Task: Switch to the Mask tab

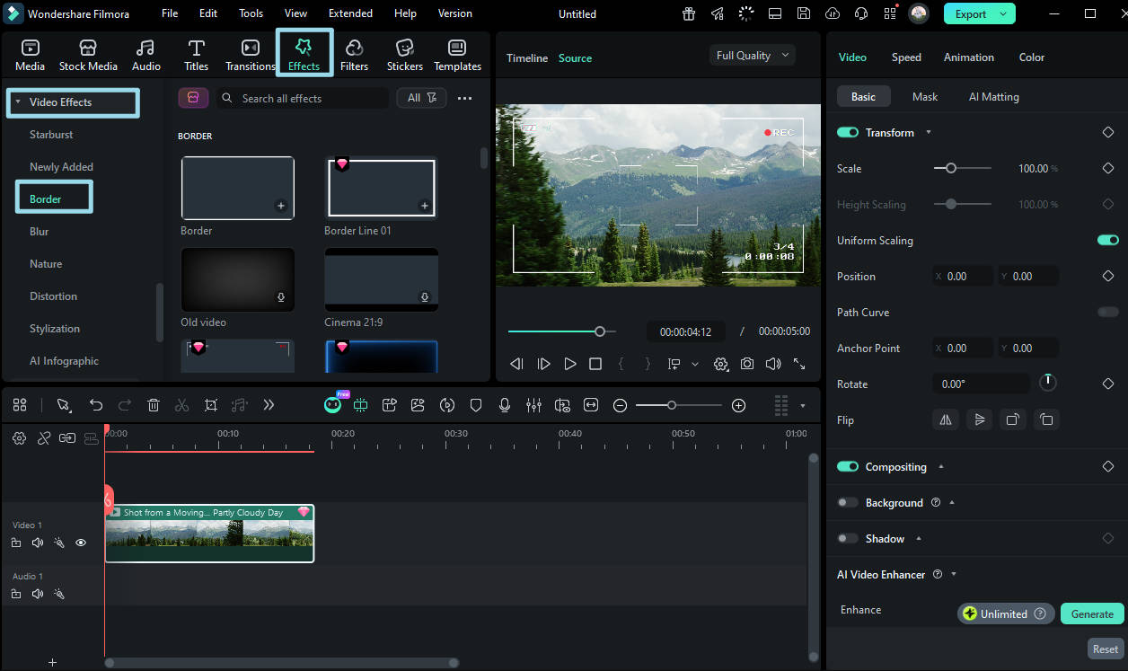Action: 924,96
